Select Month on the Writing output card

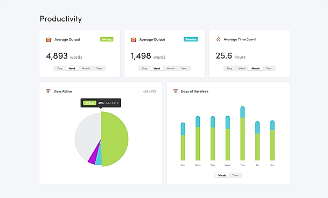(86, 68)
